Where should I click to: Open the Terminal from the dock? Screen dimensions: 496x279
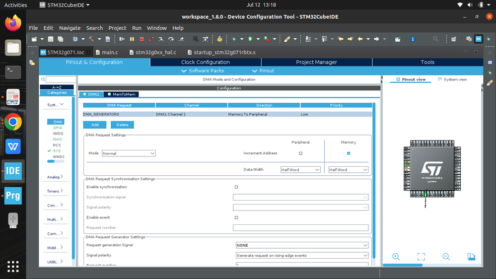[13, 72]
